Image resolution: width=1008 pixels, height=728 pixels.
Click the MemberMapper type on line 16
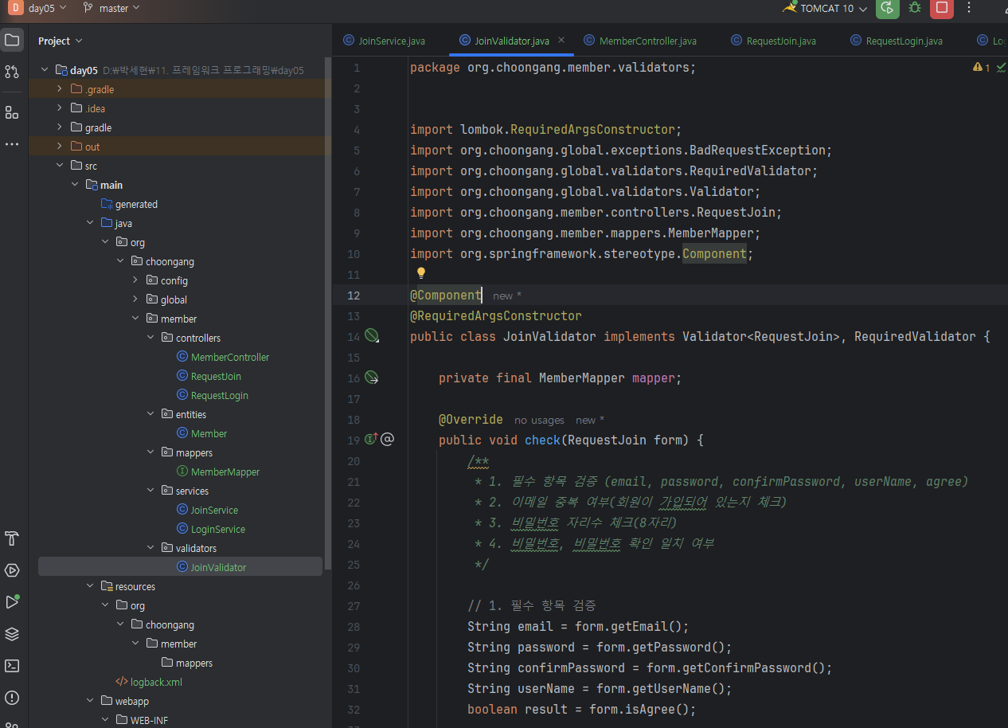click(582, 378)
